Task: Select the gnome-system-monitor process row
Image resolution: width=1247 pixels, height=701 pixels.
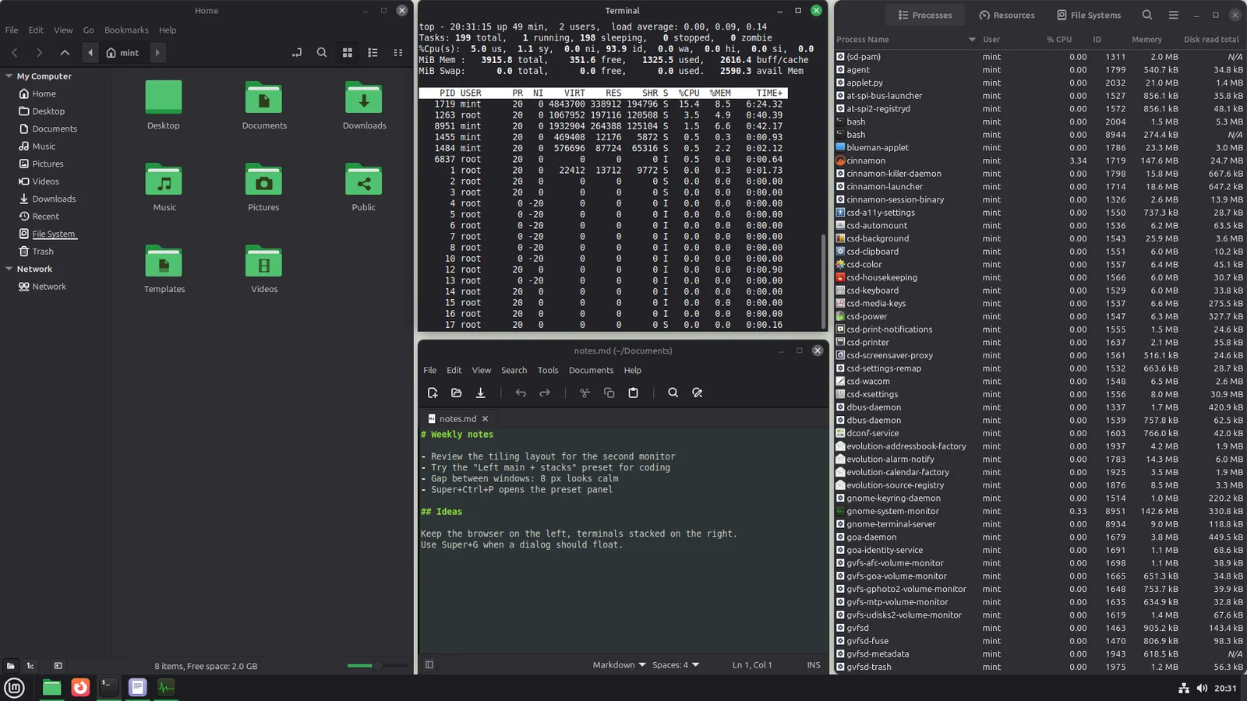Action: click(x=1040, y=511)
